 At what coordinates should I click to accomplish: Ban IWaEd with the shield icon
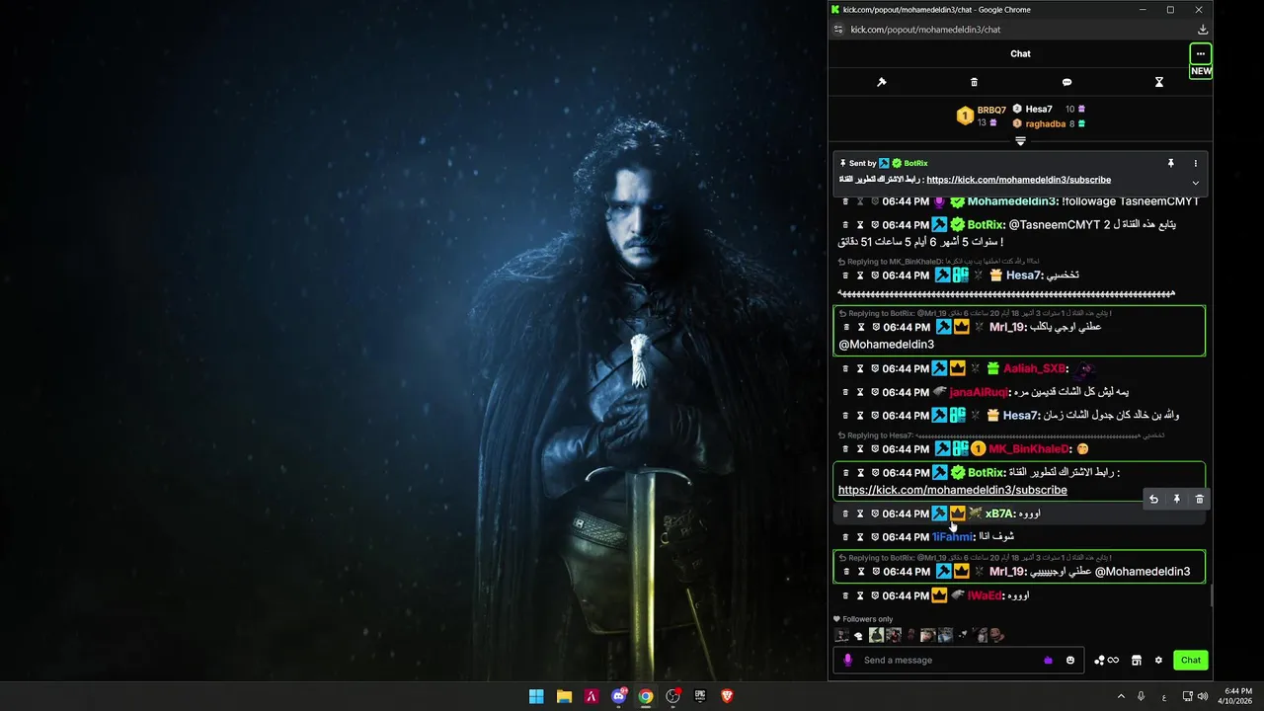point(875,595)
